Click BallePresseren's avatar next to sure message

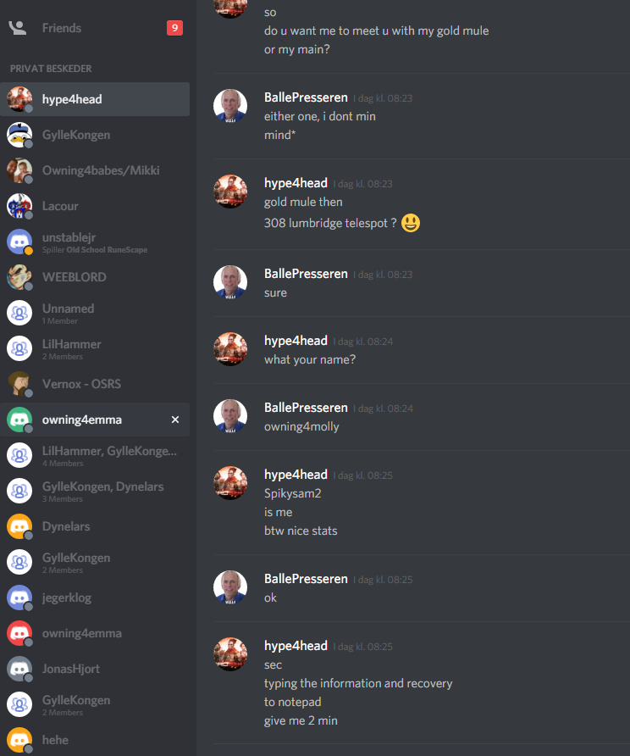click(x=230, y=282)
